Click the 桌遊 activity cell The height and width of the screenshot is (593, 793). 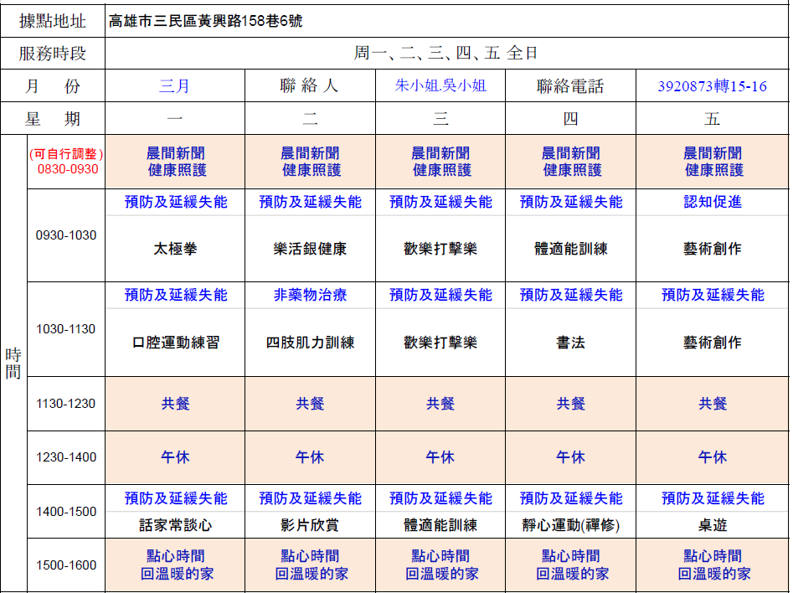(713, 526)
